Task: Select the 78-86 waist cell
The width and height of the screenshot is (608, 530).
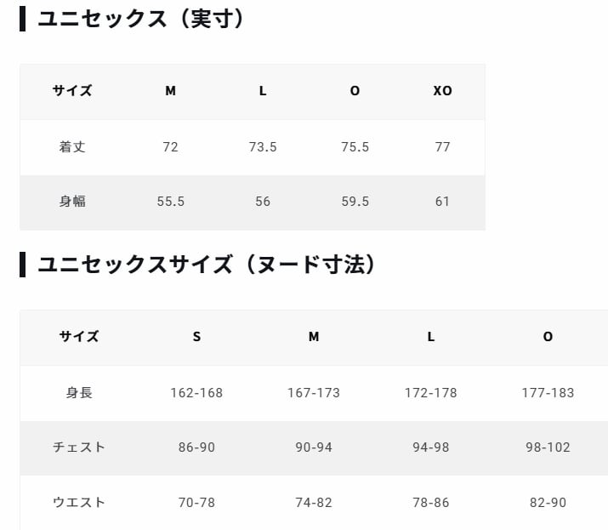Action: (x=431, y=503)
